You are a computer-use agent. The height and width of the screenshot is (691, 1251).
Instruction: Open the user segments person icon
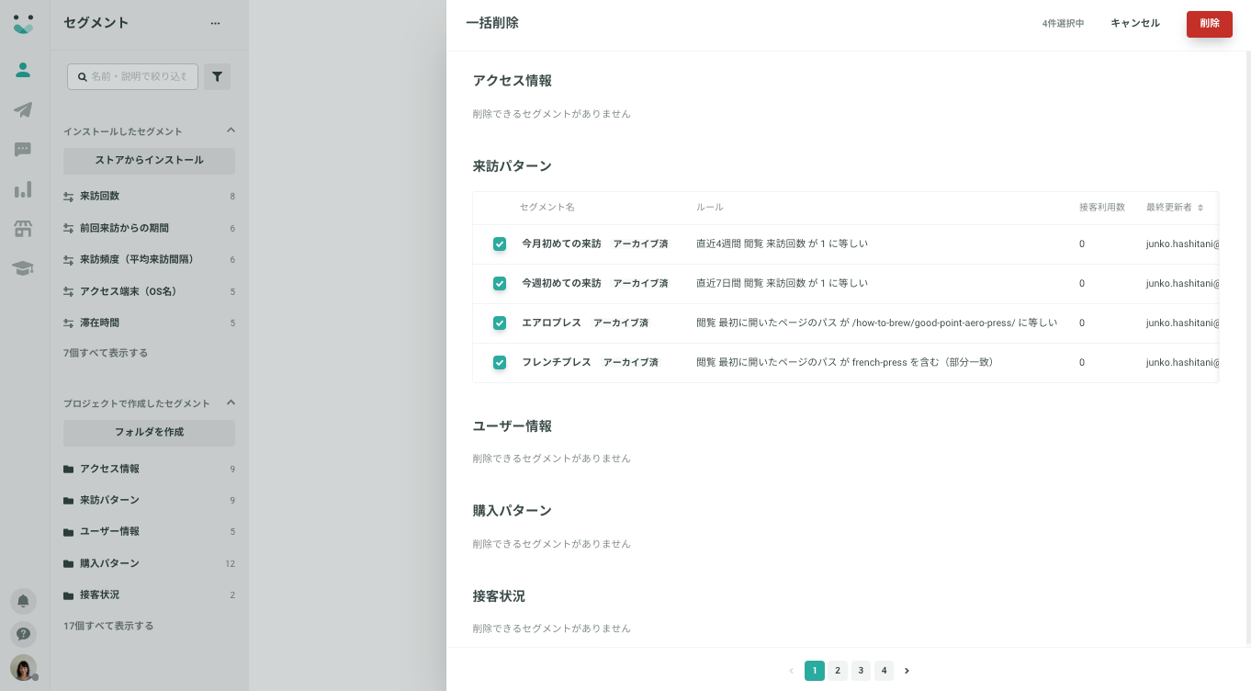pyautogui.click(x=23, y=70)
